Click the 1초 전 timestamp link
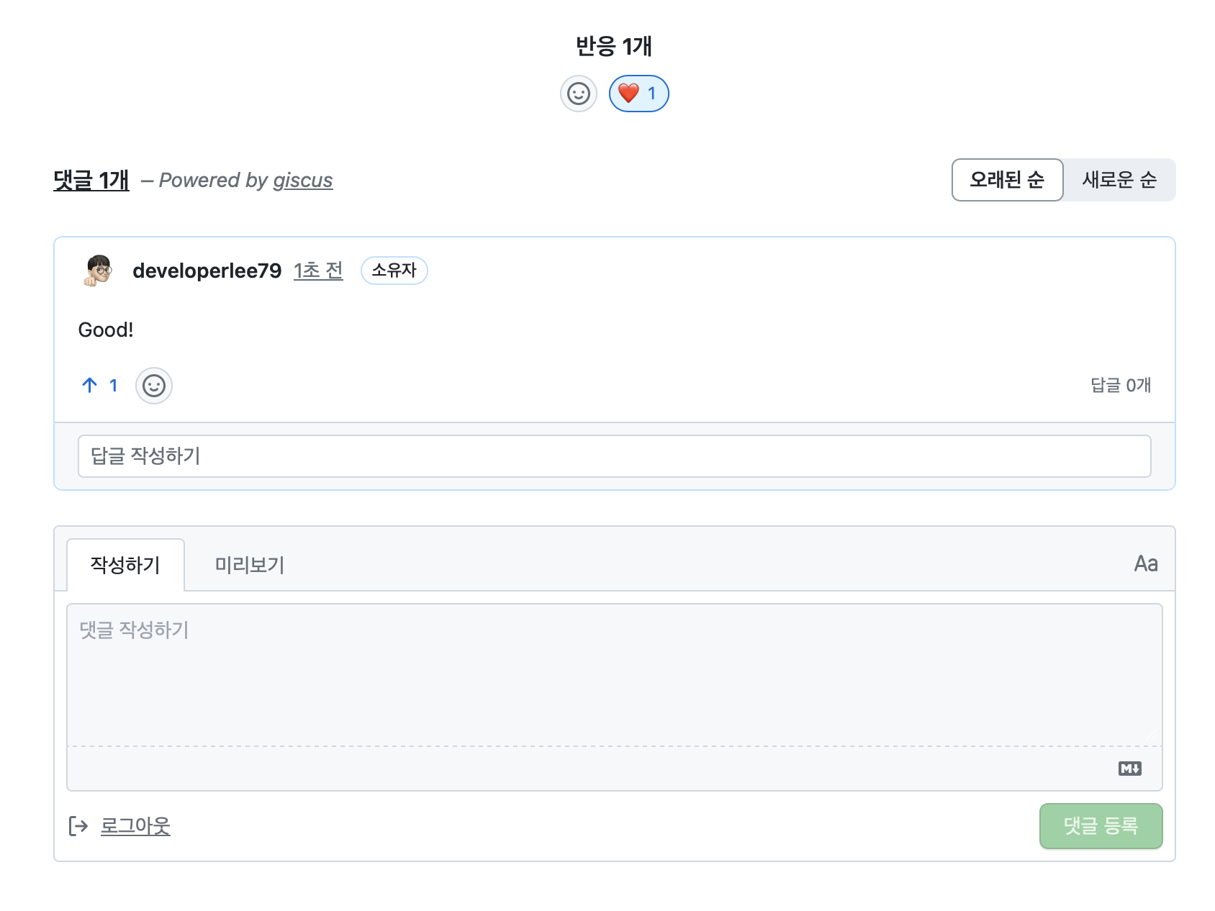 point(318,271)
